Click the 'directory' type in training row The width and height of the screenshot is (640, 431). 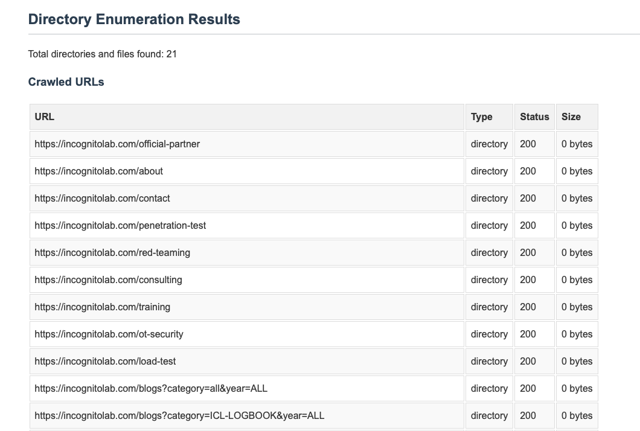(x=490, y=307)
